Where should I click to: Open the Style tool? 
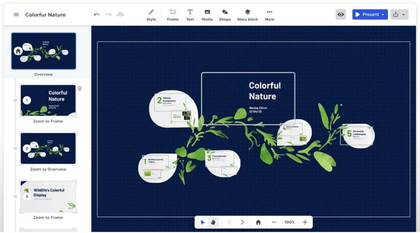click(x=151, y=15)
